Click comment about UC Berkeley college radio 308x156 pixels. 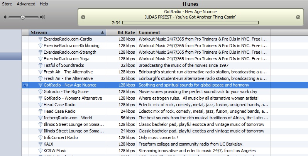click(x=191, y=144)
